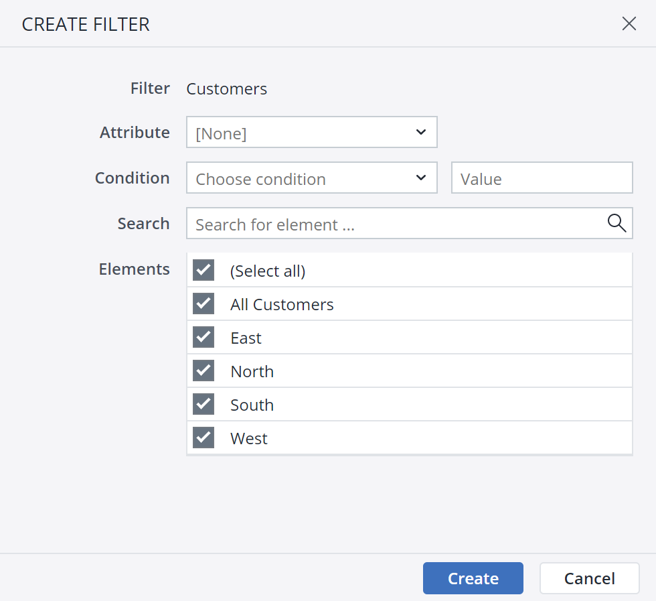Open the Attribute dropdown
This screenshot has height=601, width=656.
point(311,132)
